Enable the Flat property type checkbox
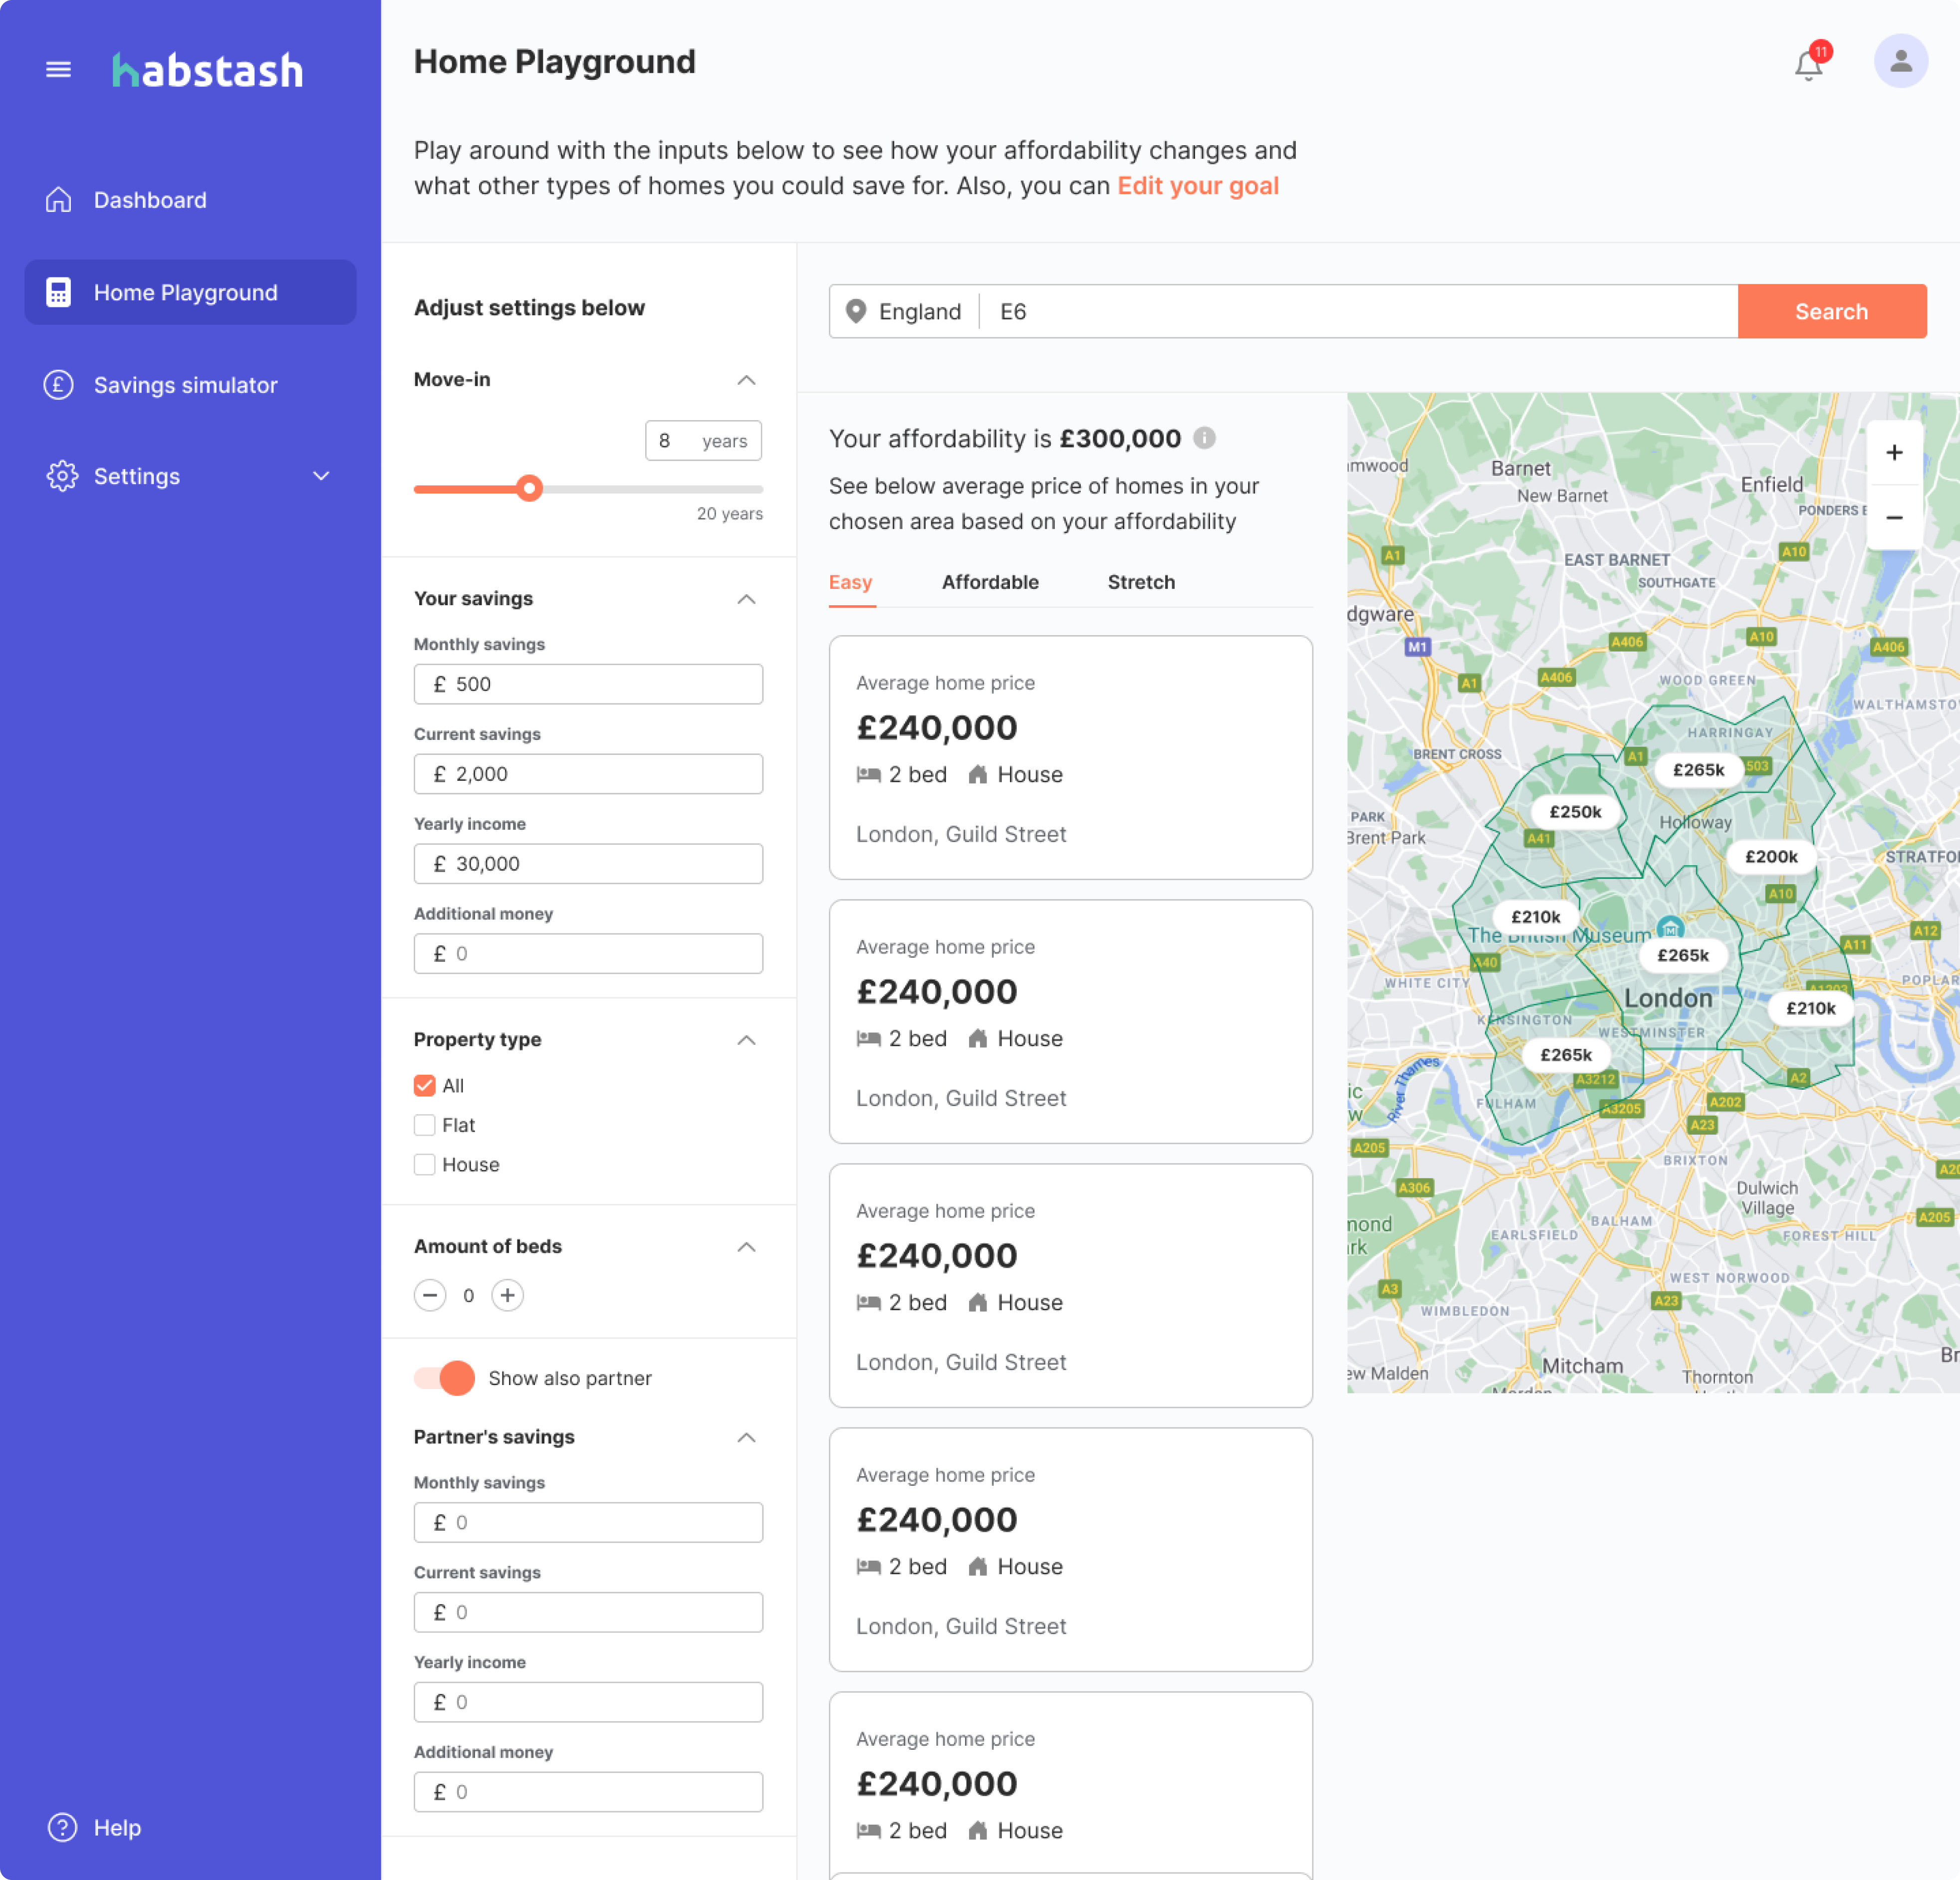This screenshot has height=1880, width=1960. (x=424, y=1125)
